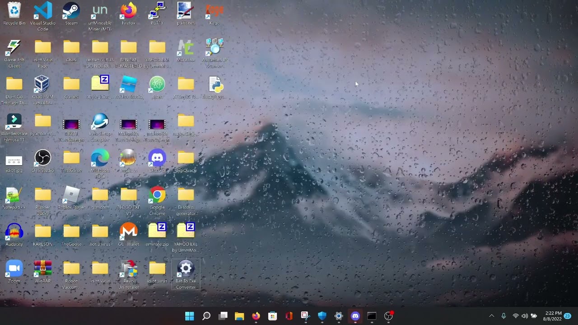578x325 pixels.
Task: Select the TheGoose folder
Action: coord(71,236)
